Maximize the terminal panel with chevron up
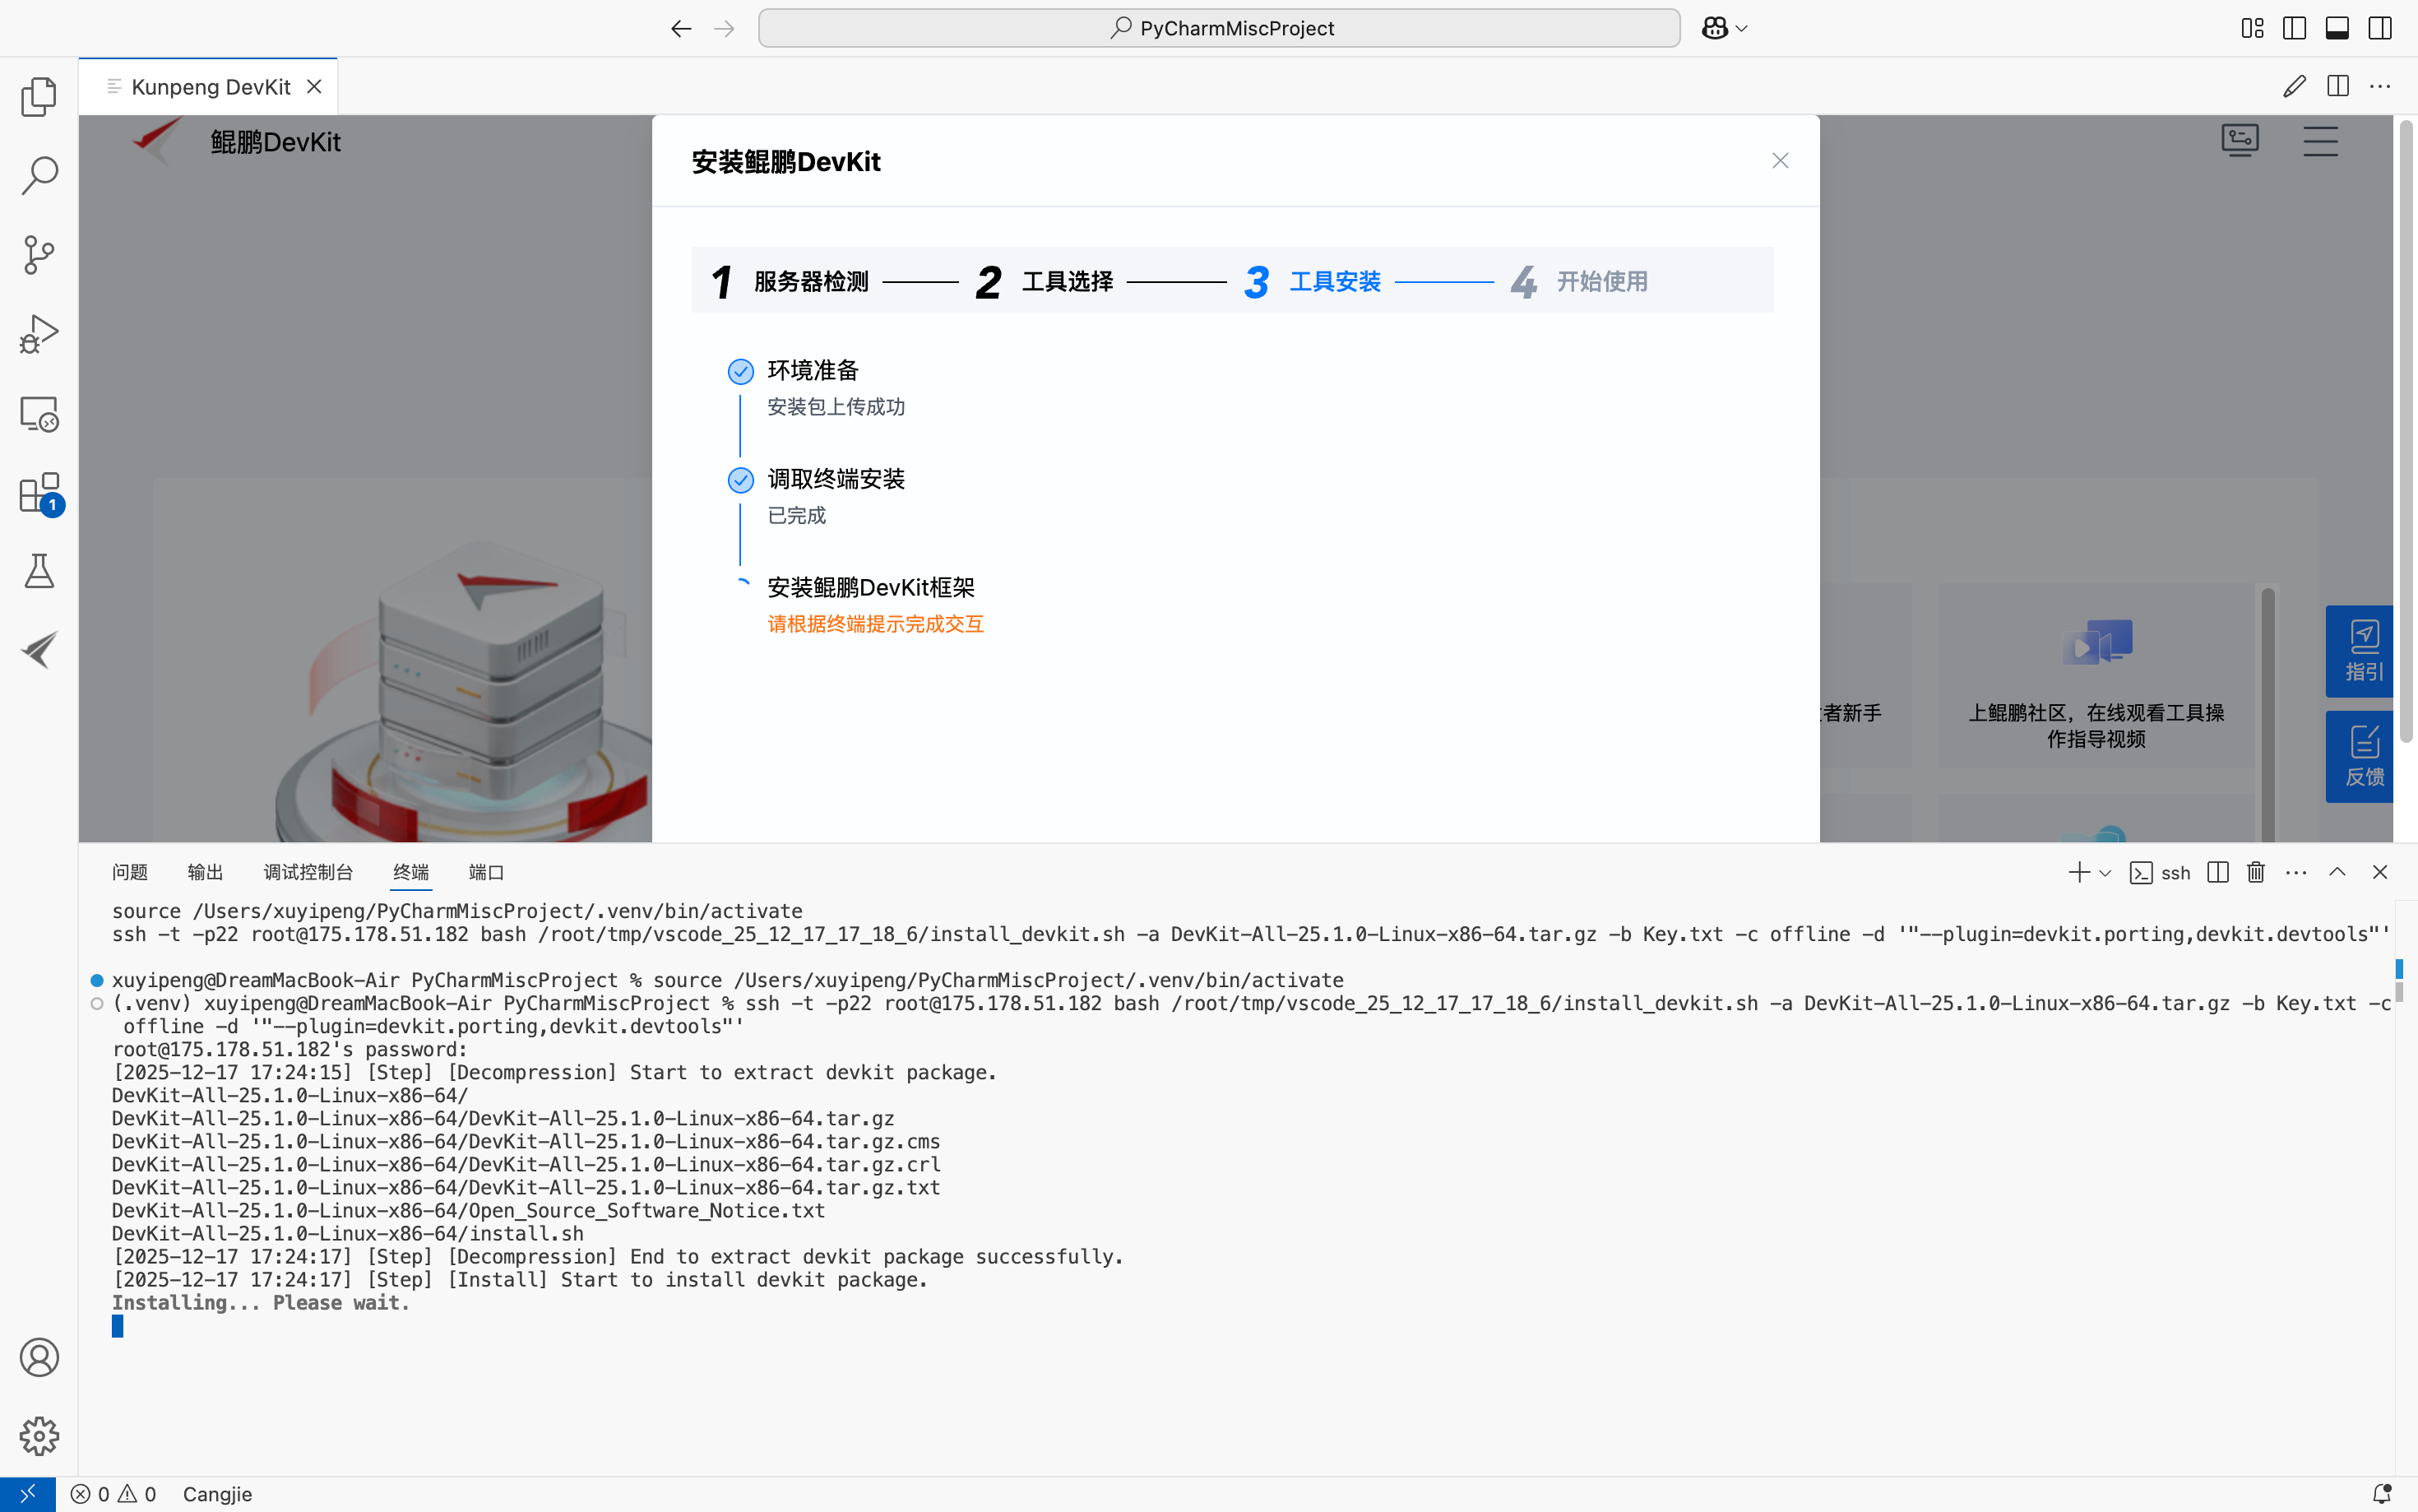This screenshot has height=1512, width=2418. (x=2337, y=872)
